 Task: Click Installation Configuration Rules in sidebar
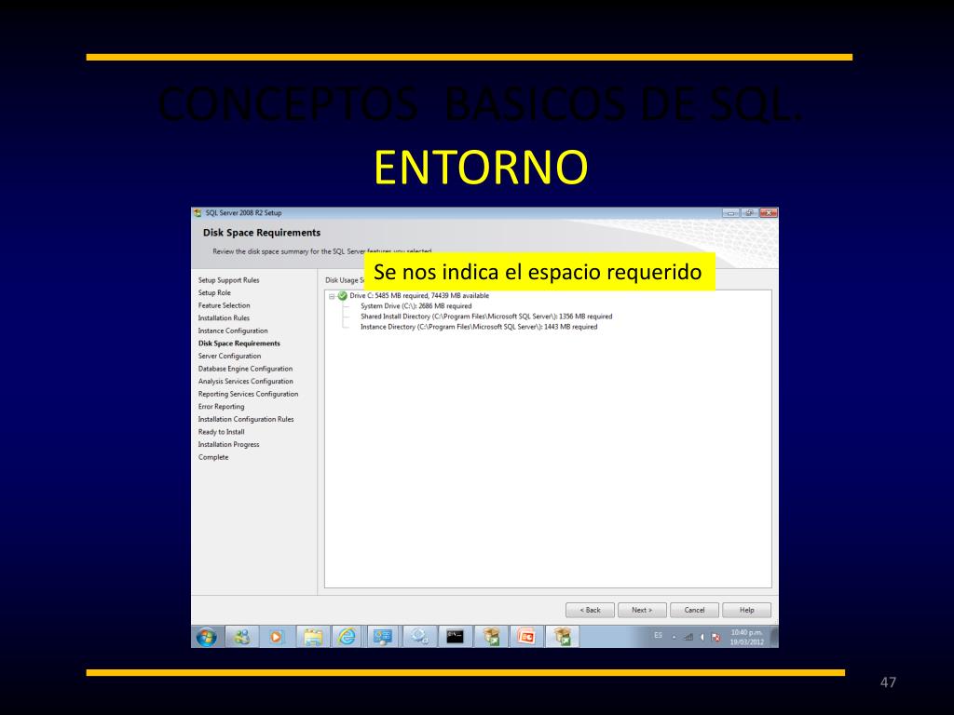coord(246,420)
